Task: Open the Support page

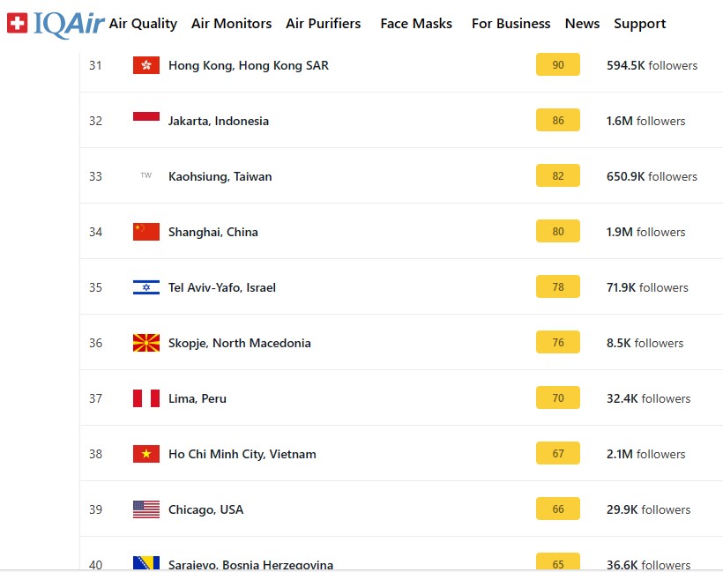Action: [x=639, y=24]
